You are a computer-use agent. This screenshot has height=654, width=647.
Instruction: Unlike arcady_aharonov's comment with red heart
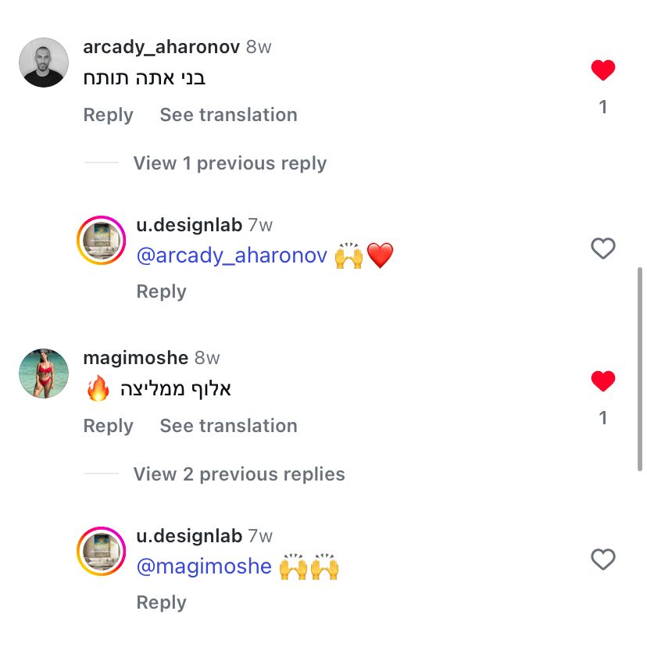(602, 70)
